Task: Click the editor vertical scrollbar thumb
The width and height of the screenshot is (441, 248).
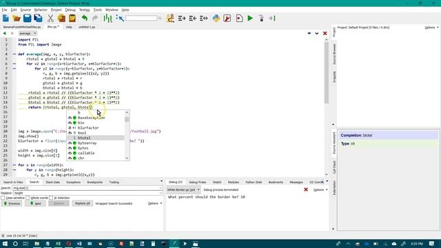Action: (x=326, y=73)
